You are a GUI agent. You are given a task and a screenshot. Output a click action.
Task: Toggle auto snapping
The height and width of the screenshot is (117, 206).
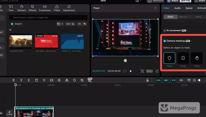tap(166, 80)
